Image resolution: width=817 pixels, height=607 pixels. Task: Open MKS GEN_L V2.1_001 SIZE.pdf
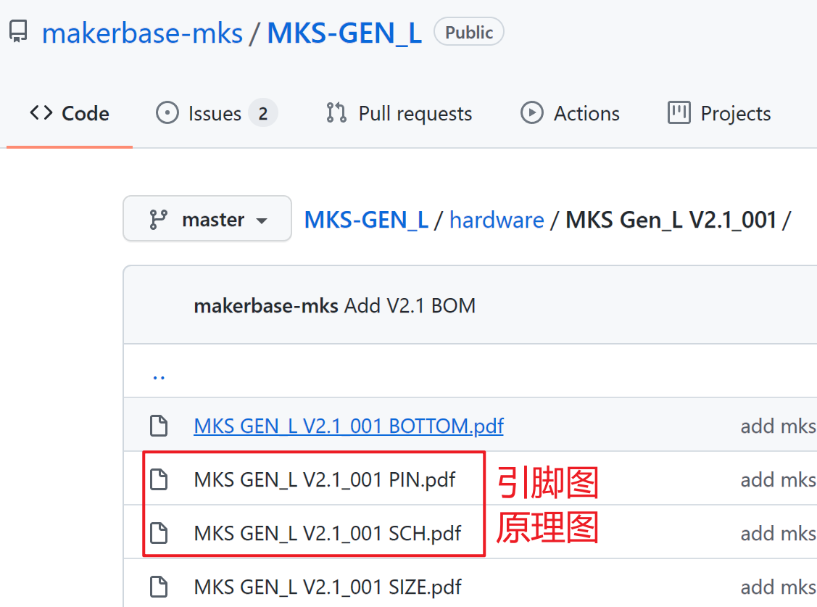[327, 587]
